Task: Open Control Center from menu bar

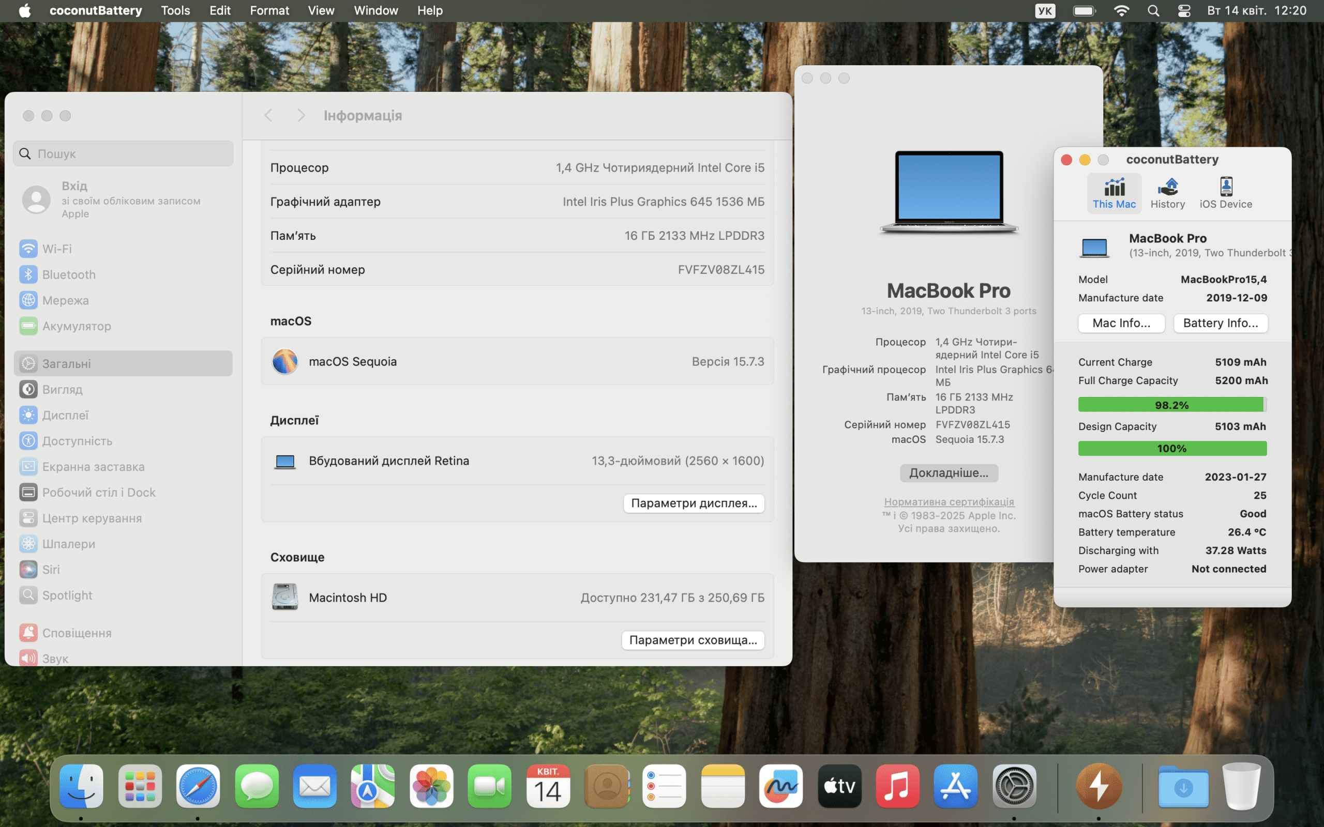Action: 1184,10
